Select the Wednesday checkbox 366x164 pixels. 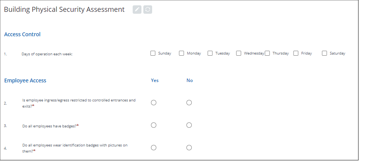pos(239,53)
